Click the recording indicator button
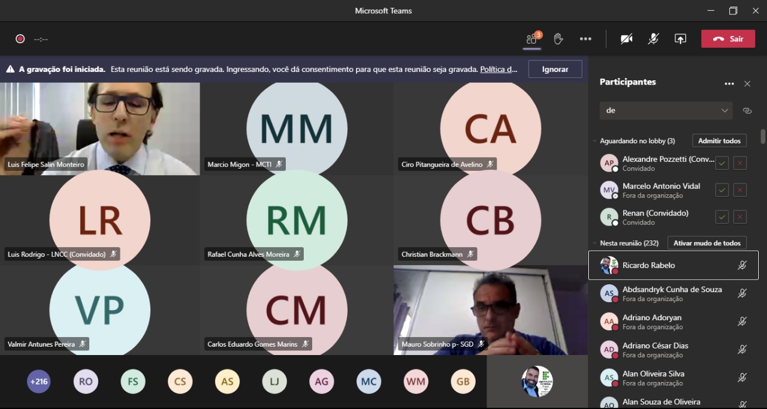The image size is (767, 409). tap(20, 39)
